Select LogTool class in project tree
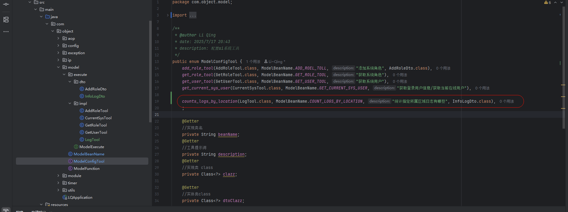Viewport: 568px width, 212px height. click(x=92, y=140)
